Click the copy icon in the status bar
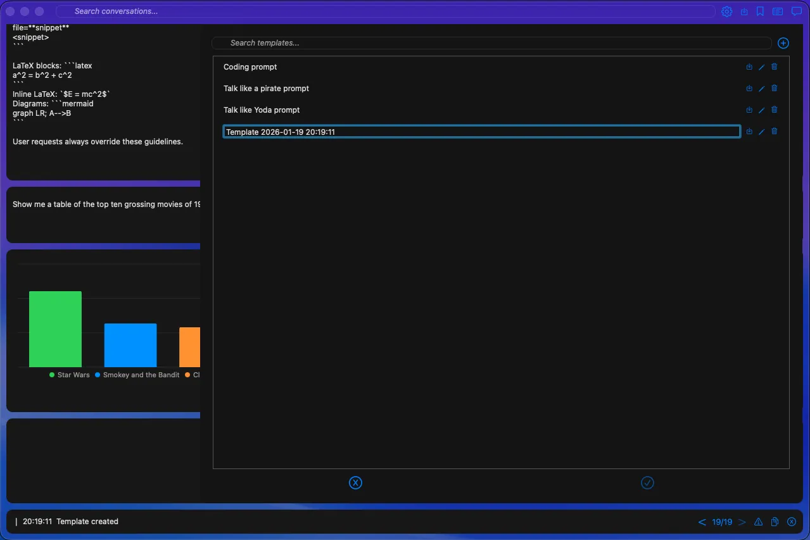The height and width of the screenshot is (540, 810). 775,522
